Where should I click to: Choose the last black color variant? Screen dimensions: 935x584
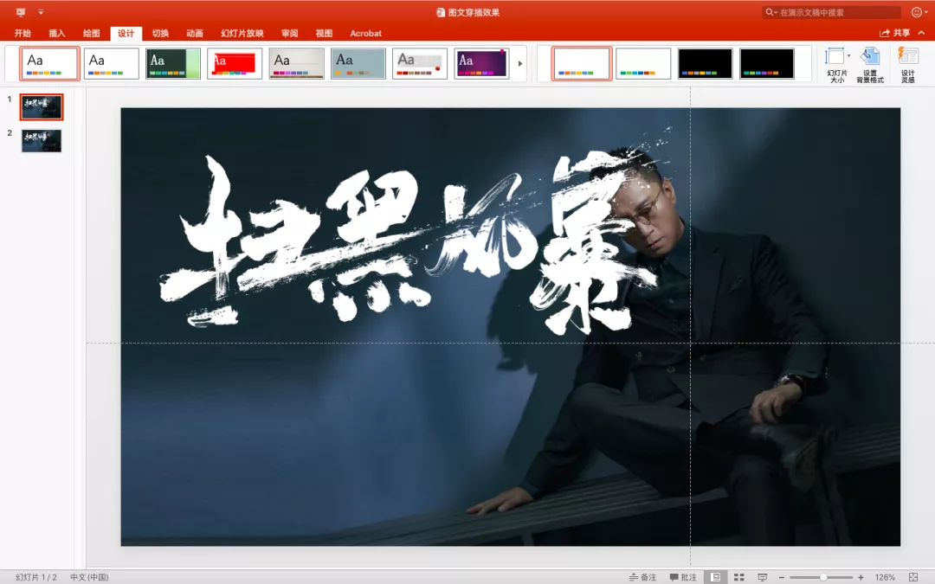point(767,63)
